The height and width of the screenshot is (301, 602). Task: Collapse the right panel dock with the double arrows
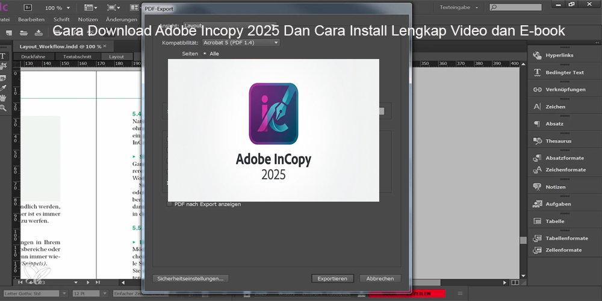597,42
